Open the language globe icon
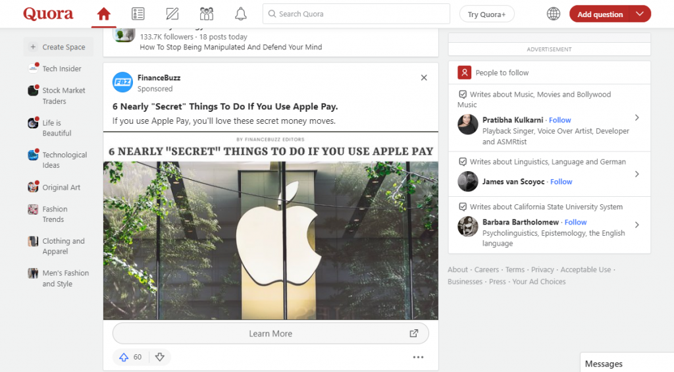The image size is (674, 372). (553, 14)
